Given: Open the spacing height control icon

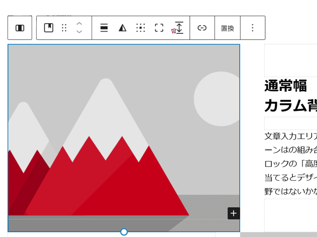Looking at the screenshot, I should (179, 28).
